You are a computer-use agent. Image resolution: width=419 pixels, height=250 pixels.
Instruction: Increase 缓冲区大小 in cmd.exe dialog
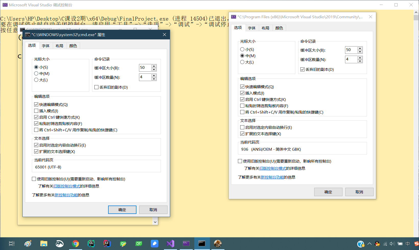click(x=154, y=66)
